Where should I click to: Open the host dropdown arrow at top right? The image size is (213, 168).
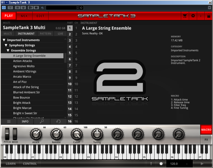pos(210,8)
